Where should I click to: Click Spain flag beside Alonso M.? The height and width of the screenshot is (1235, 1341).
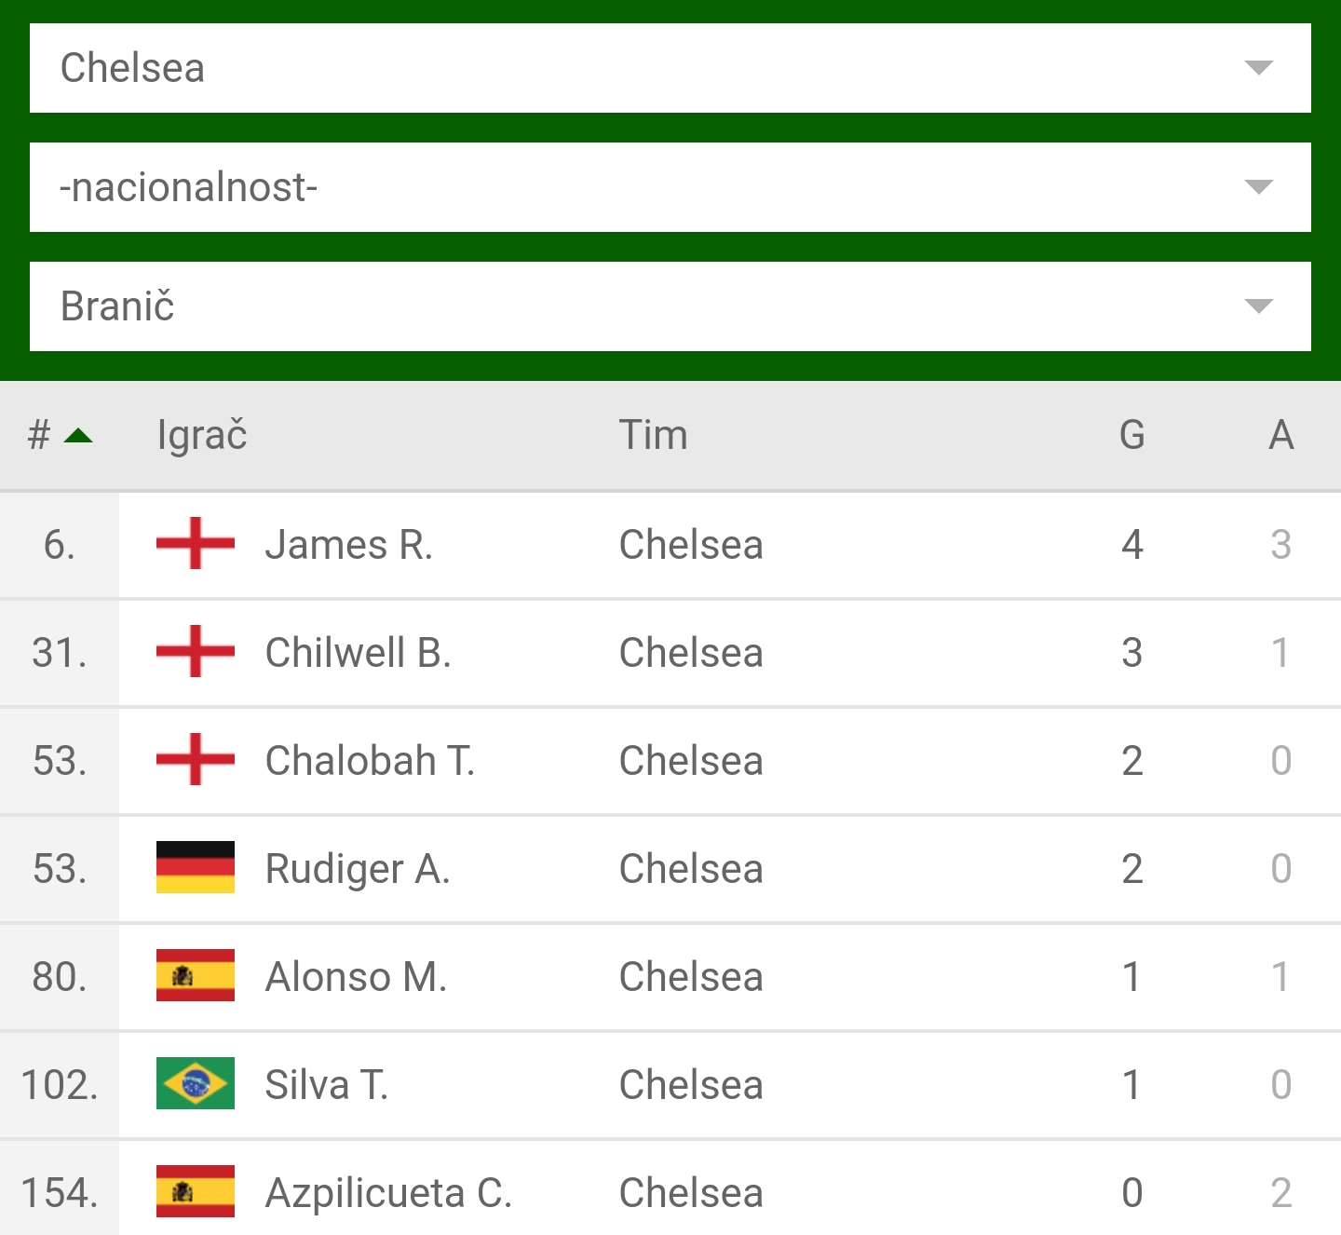pos(195,976)
